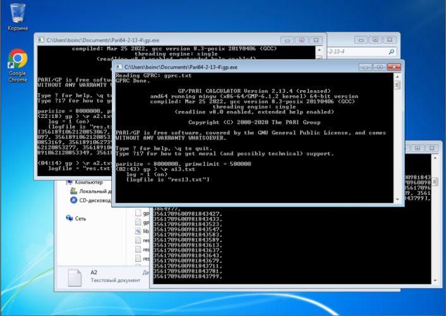Maximize the Explorer window behind the consoles
446x316 pixels.
[375, 40]
